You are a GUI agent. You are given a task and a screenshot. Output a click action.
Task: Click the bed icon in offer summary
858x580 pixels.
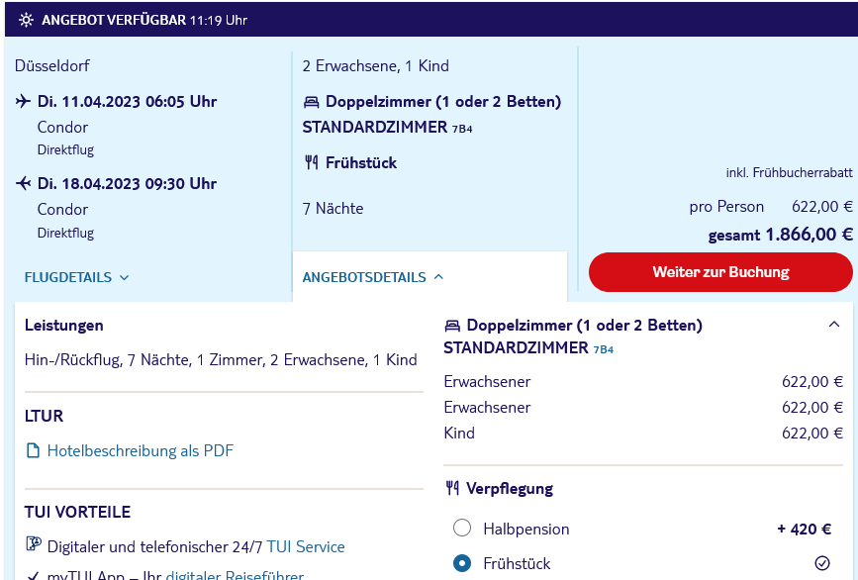[311, 102]
